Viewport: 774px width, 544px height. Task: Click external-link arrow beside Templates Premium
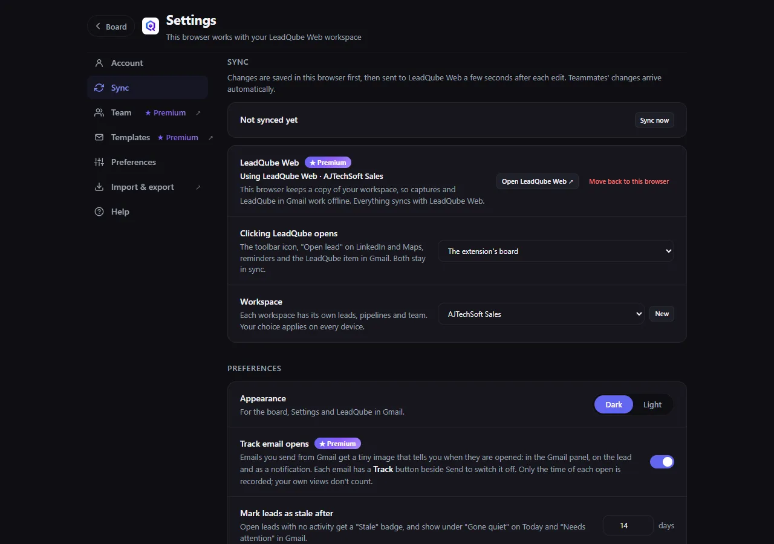(x=210, y=138)
